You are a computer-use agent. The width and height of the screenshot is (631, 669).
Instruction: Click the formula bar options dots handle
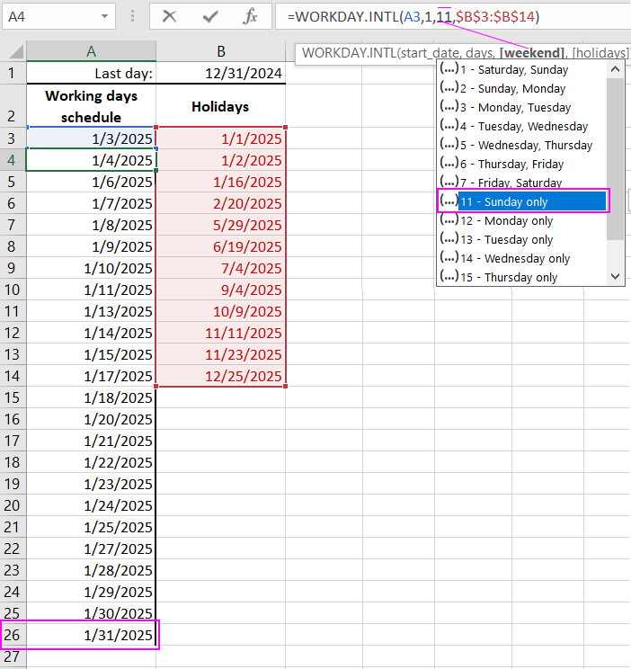click(x=133, y=17)
